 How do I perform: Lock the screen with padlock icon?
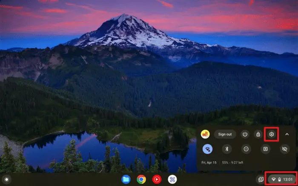click(258, 134)
